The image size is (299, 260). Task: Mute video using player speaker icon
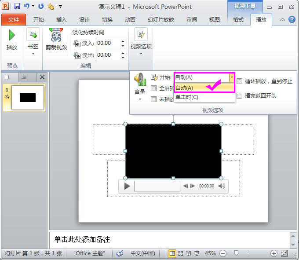pos(222,186)
